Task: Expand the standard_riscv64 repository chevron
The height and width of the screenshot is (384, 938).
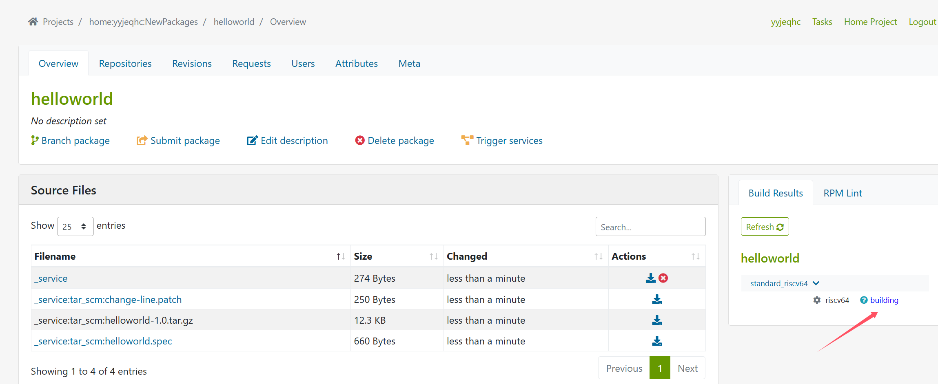Action: click(816, 283)
